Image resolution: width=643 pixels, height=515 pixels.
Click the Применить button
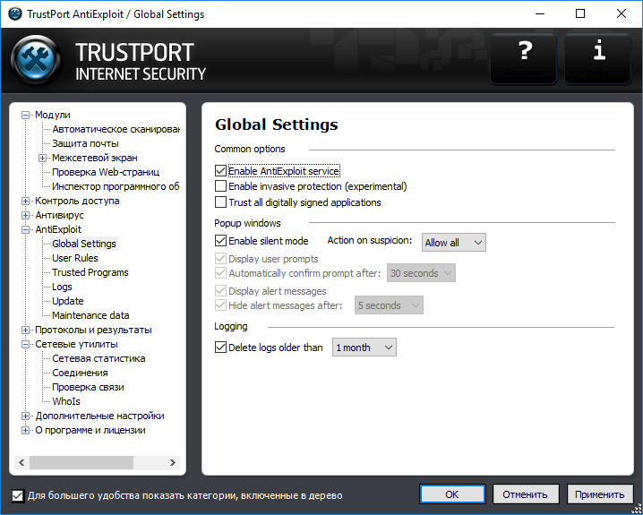pos(599,494)
